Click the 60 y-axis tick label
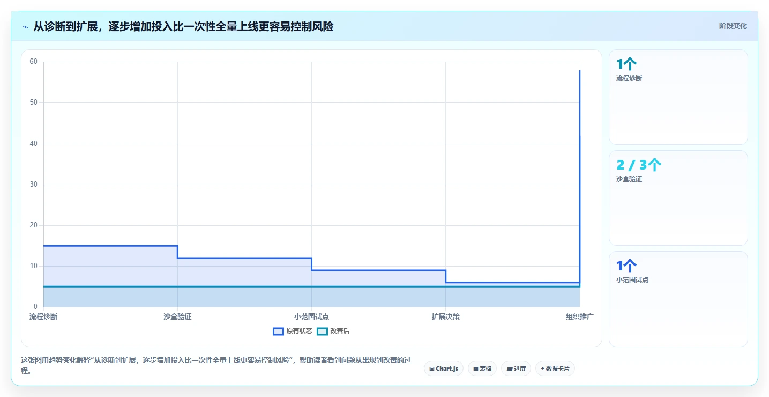Viewport: 769px width, 397px height. pos(33,62)
